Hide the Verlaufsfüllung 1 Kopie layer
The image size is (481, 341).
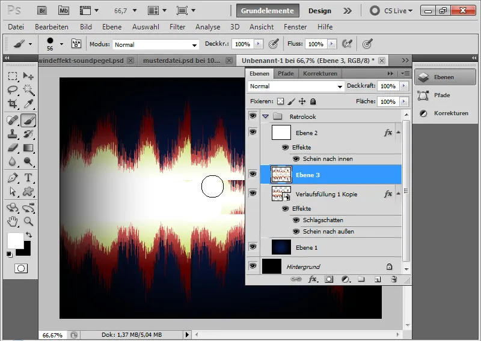pyautogui.click(x=253, y=193)
